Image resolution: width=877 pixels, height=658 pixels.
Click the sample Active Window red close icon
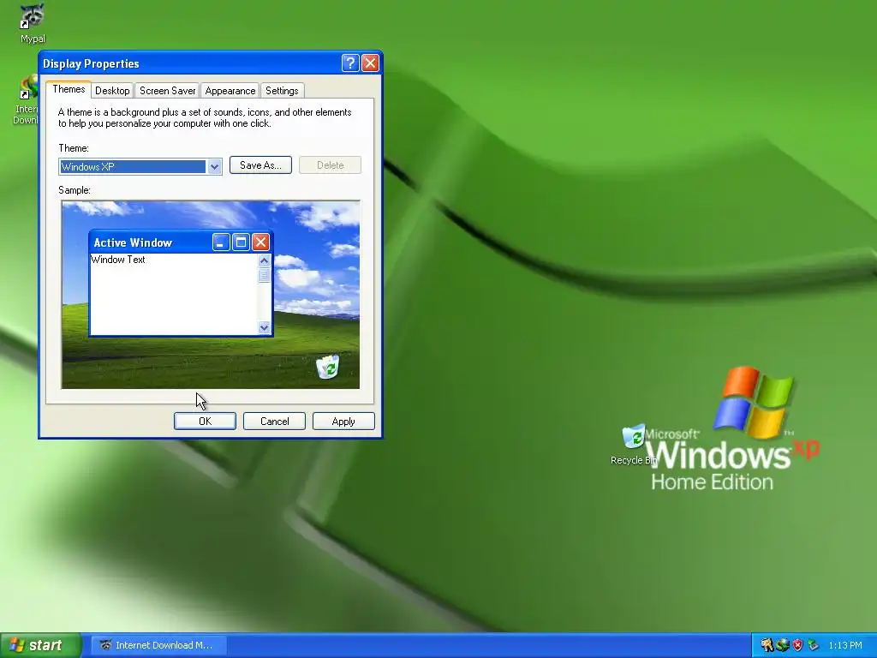(x=260, y=242)
